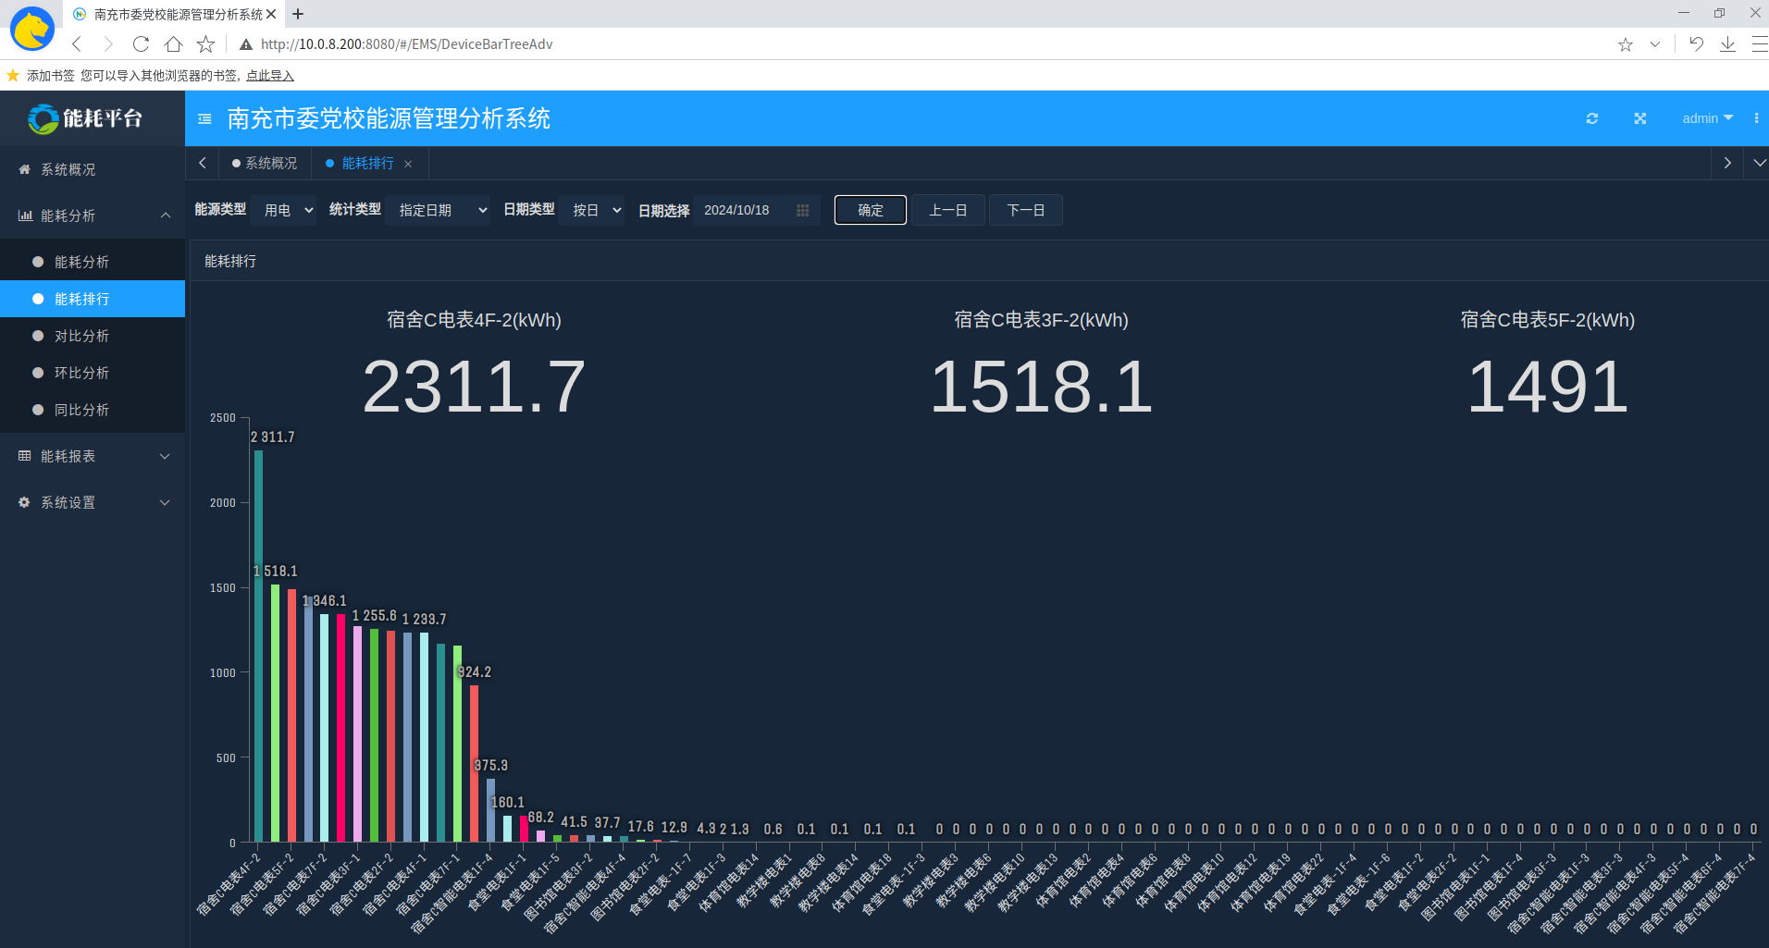Click the 能耗平台 logo
The image size is (1769, 948).
(85, 118)
